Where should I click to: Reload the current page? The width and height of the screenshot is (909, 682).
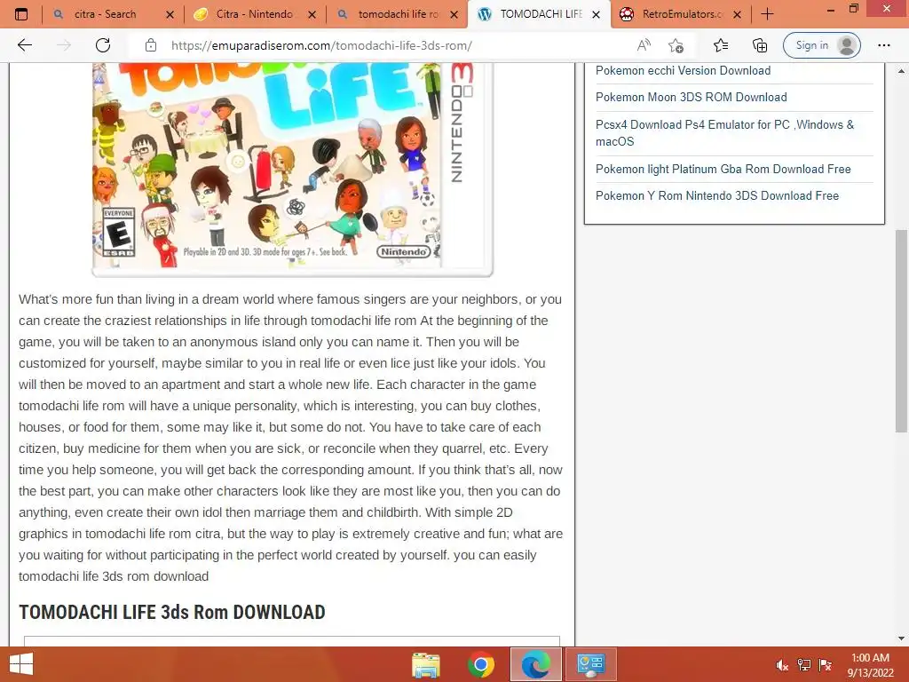point(103,45)
